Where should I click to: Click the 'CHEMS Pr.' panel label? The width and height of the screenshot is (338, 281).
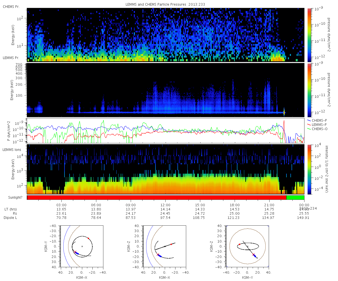coord(11,6)
